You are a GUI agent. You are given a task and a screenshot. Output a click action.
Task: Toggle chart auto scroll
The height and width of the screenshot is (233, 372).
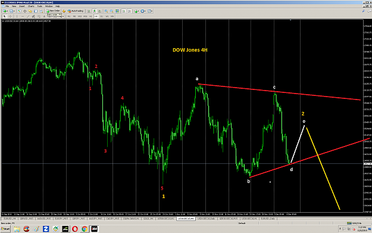click(x=124, y=11)
